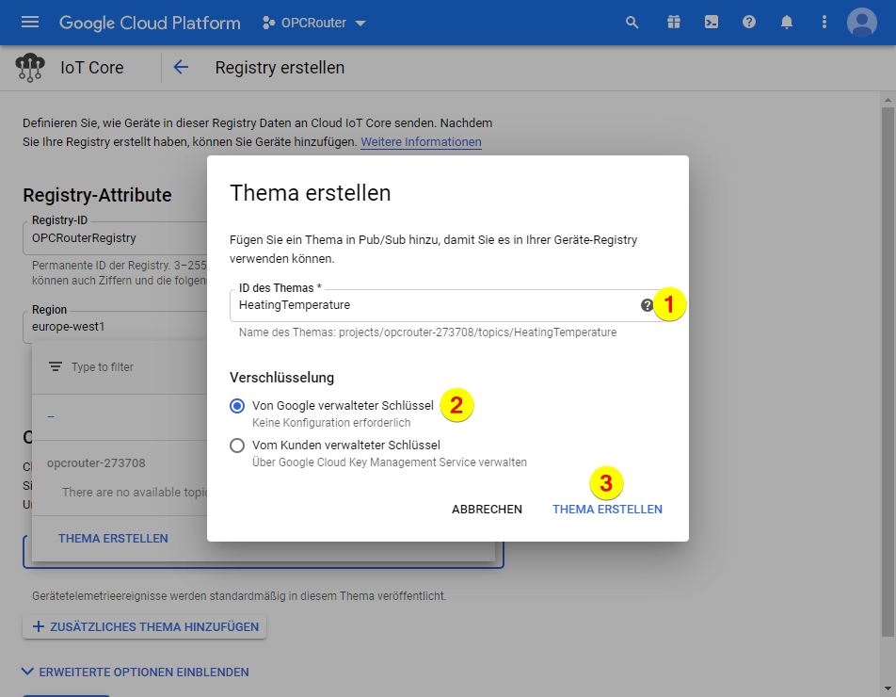Open the three-dot settings menu

(824, 23)
